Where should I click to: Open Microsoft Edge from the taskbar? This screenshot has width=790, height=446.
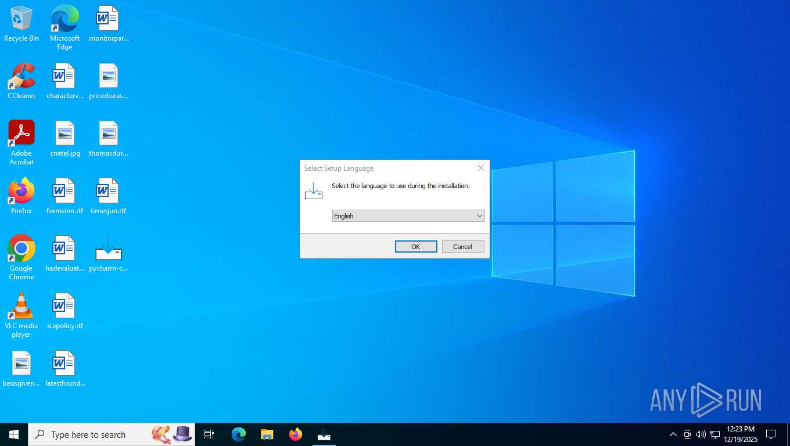point(239,434)
